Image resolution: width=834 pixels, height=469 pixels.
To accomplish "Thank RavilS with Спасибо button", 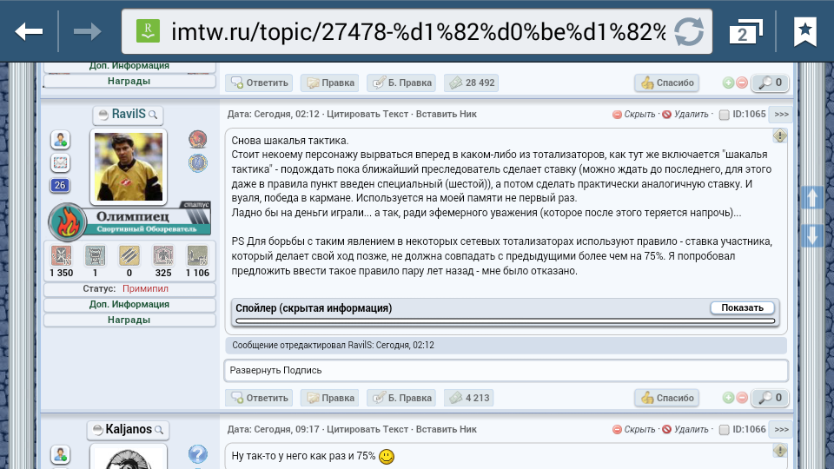I will coord(667,398).
